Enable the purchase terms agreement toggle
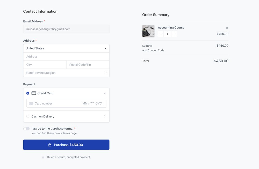Image resolution: width=259 pixels, height=169 pixels. (26, 128)
